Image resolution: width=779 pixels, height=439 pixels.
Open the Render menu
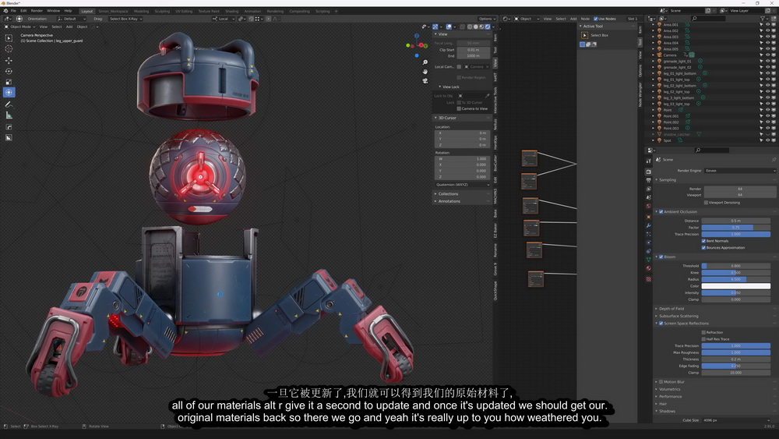37,11
